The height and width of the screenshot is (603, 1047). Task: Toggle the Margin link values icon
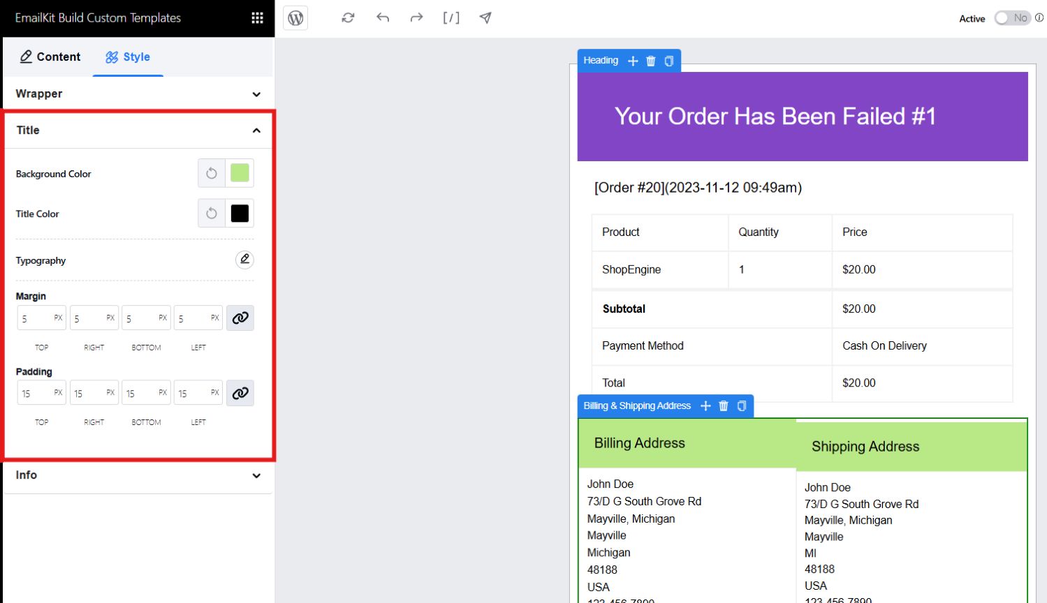240,318
